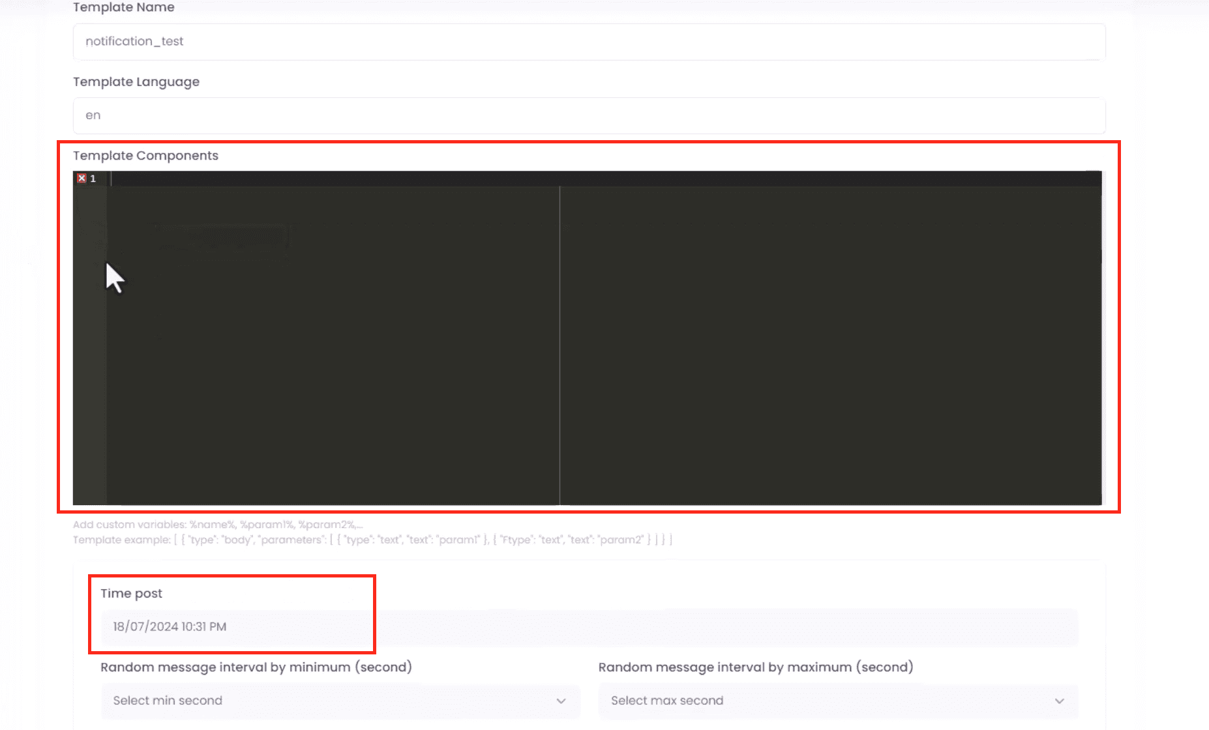The height and width of the screenshot is (730, 1209).
Task: Click the Template Components label
Action: [x=145, y=156]
